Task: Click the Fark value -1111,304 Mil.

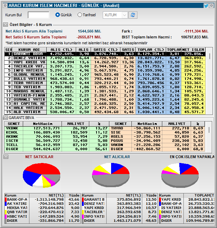Action: tap(196, 31)
